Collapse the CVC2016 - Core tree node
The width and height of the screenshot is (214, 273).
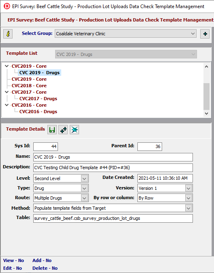pyautogui.click(x=7, y=105)
